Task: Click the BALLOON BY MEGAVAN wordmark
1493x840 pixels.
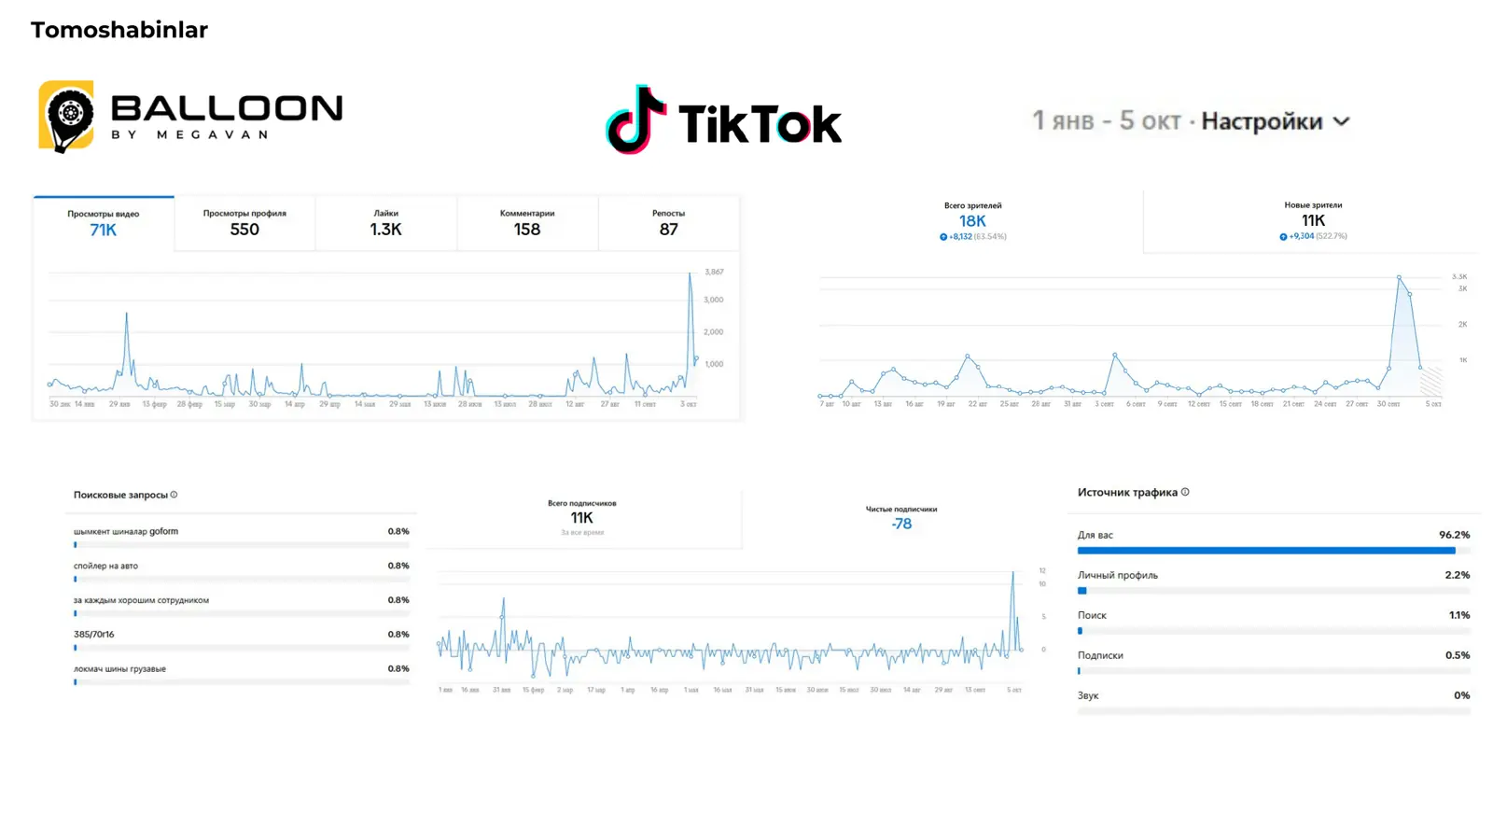Action: (227, 116)
